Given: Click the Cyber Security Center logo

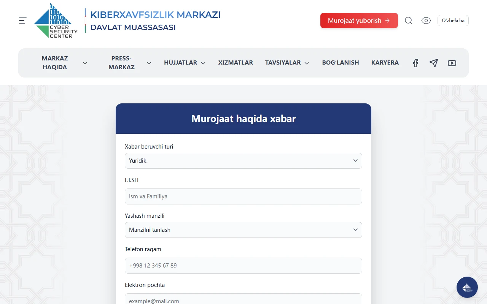Looking at the screenshot, I should [56, 21].
